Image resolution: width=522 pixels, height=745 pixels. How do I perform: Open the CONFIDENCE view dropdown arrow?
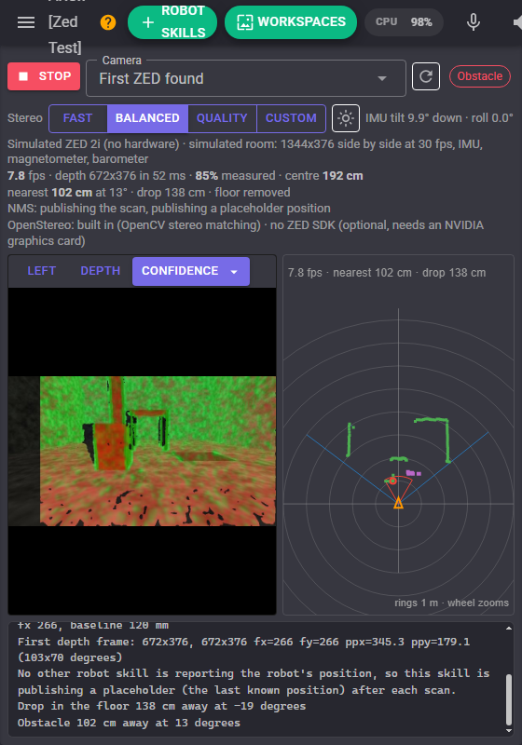(x=234, y=272)
